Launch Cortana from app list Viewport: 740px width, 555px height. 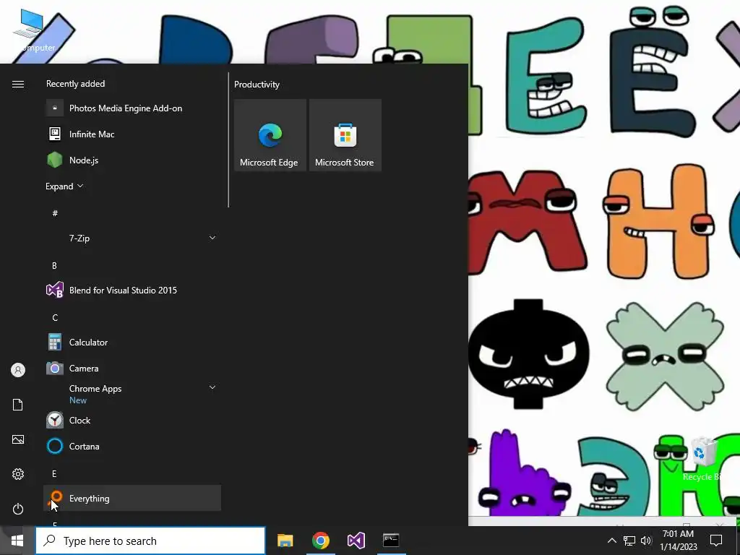132,446
